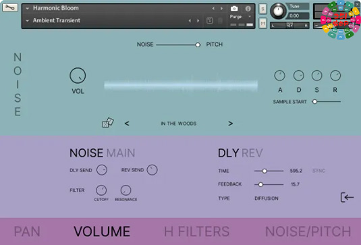This screenshot has height=245, width=361.
Task: Click the feedback value 15.7
Action: [x=295, y=184]
